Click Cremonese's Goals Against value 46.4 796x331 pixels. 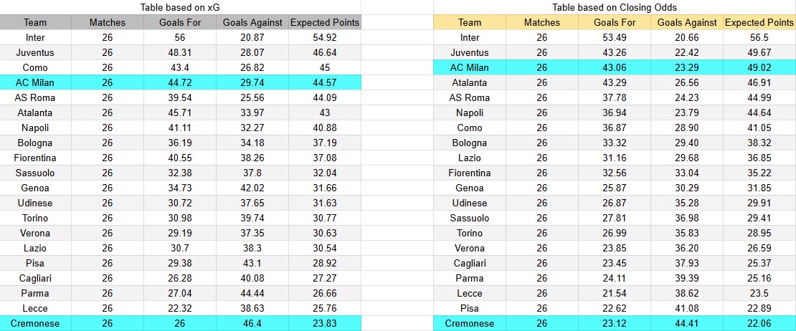tap(252, 323)
